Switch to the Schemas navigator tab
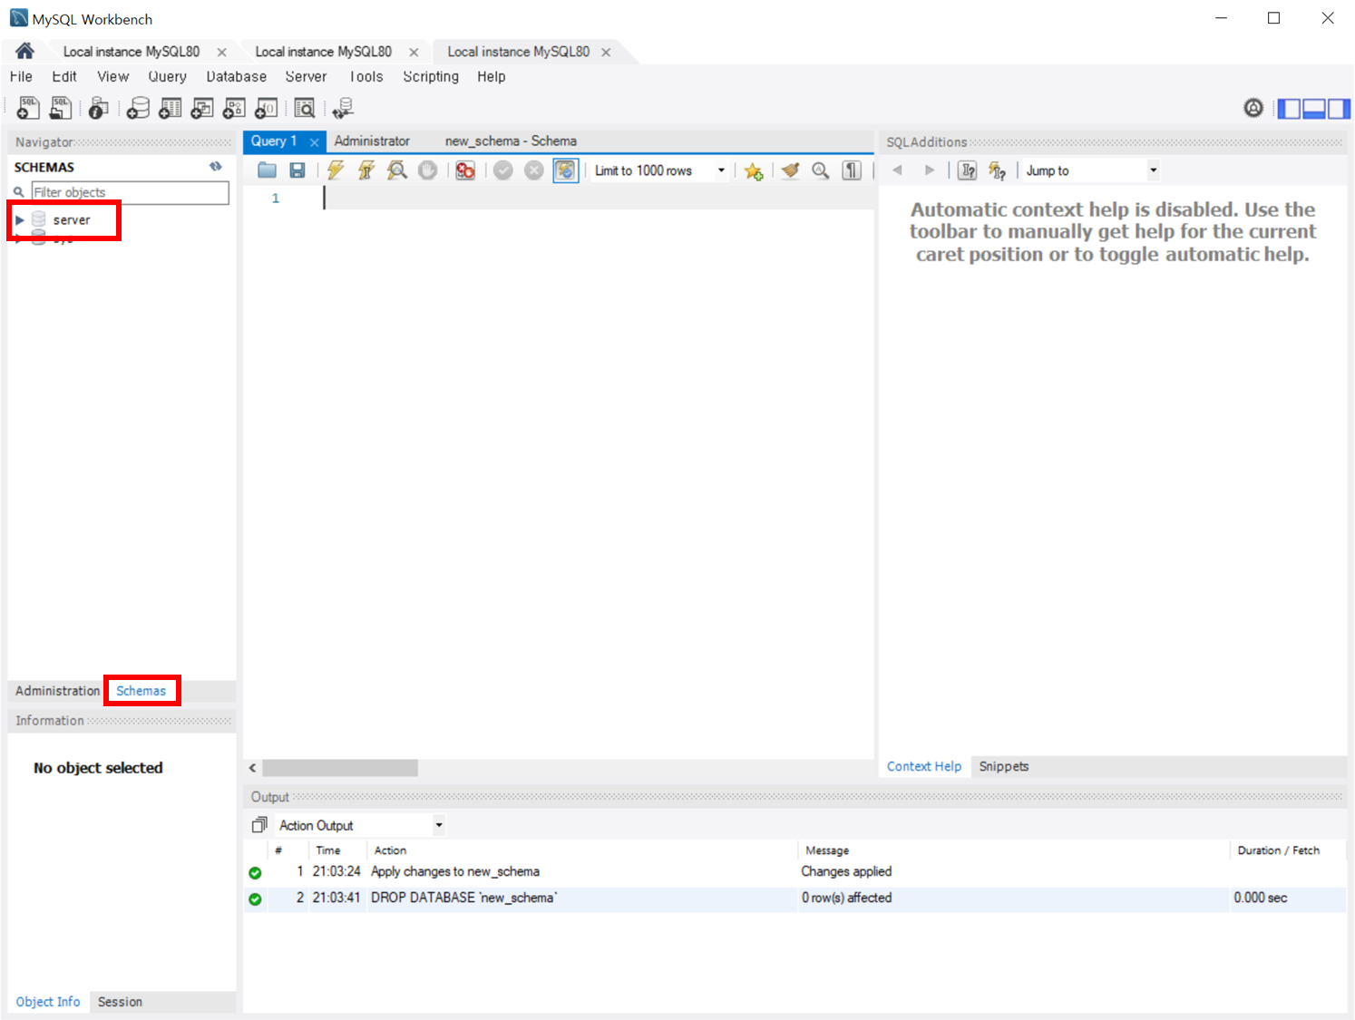 tap(141, 691)
